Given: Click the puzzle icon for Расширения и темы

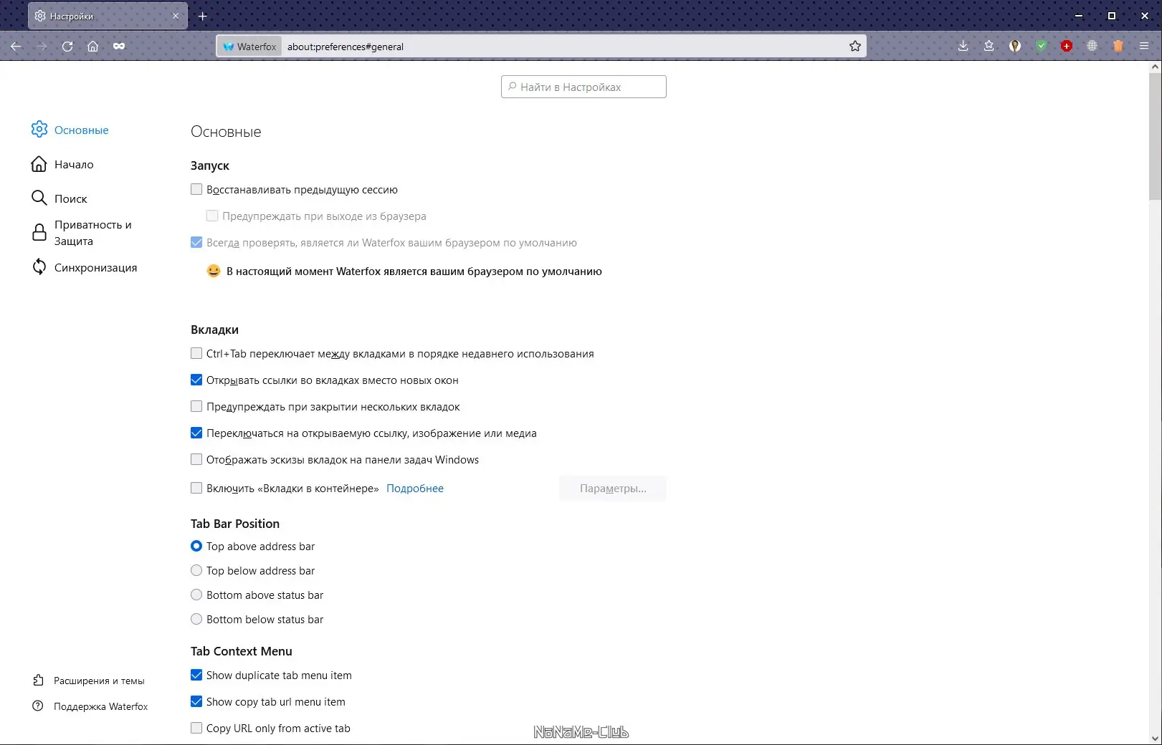Looking at the screenshot, I should click(39, 681).
